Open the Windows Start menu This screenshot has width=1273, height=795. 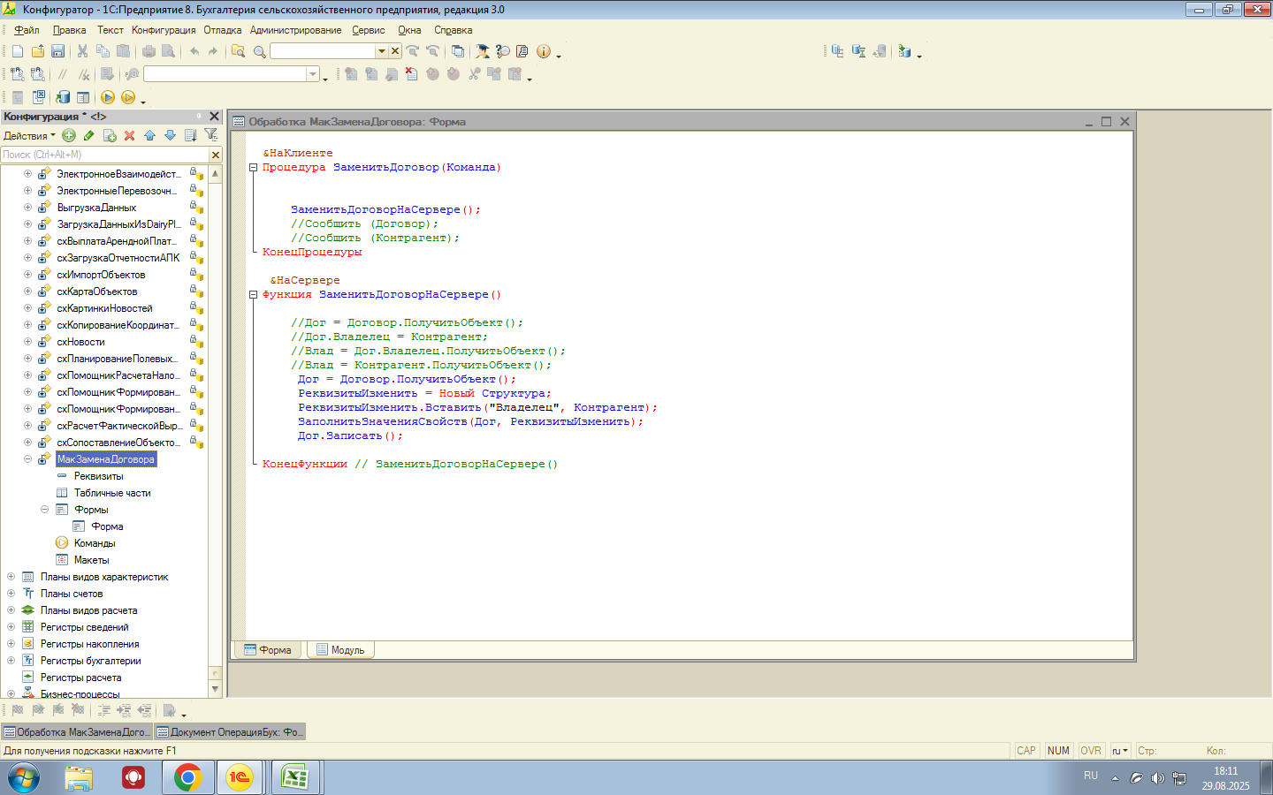click(24, 778)
